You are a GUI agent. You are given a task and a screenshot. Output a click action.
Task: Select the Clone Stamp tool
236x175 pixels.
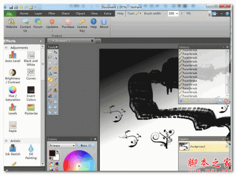point(55,90)
